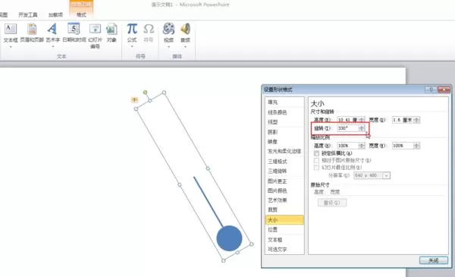Open the Add-ins (加载项) ribbon tab
The image size is (455, 277).
click(55, 14)
